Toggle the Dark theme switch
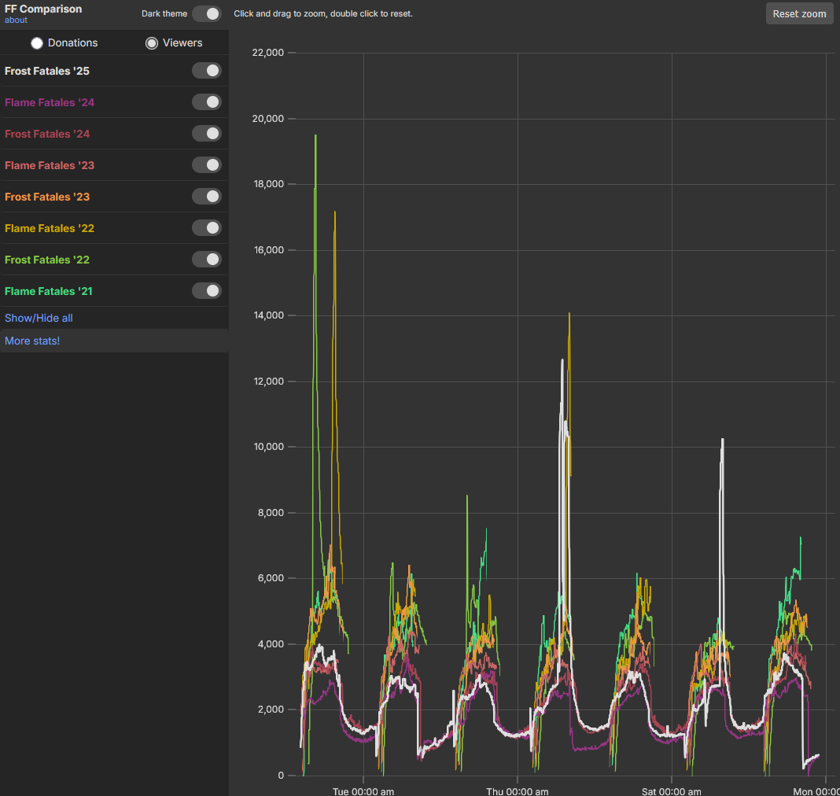This screenshot has height=796, width=840. [207, 14]
